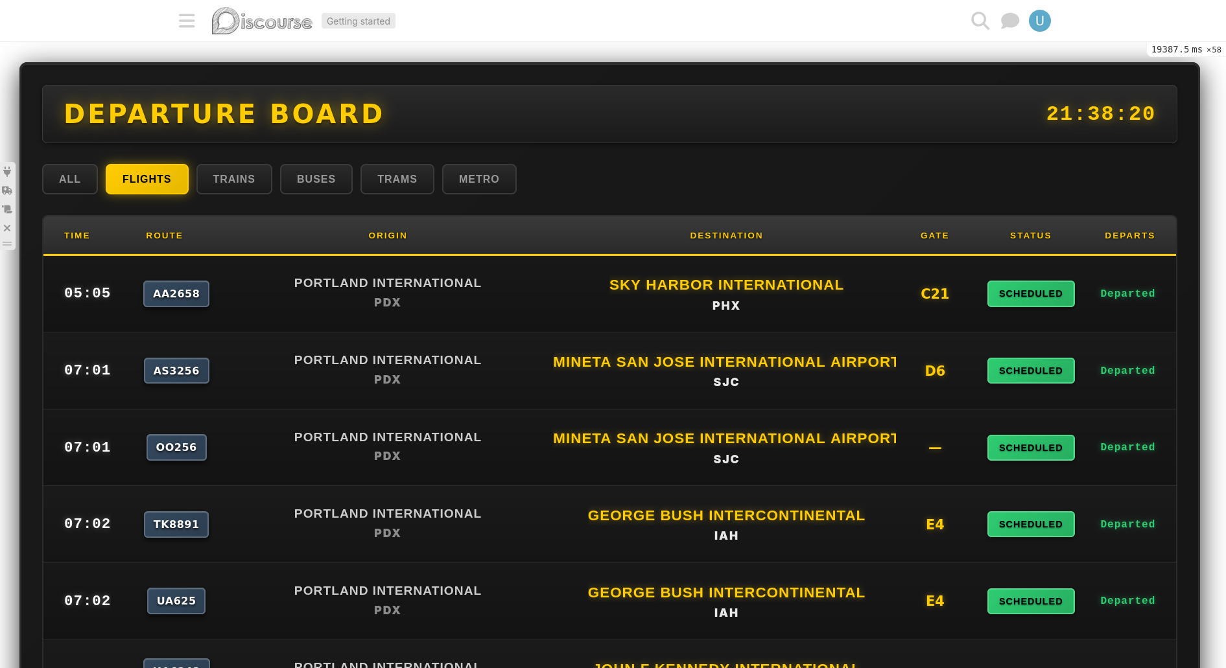Filter the board by TRAMS
This screenshot has width=1226, height=668.
point(397,179)
